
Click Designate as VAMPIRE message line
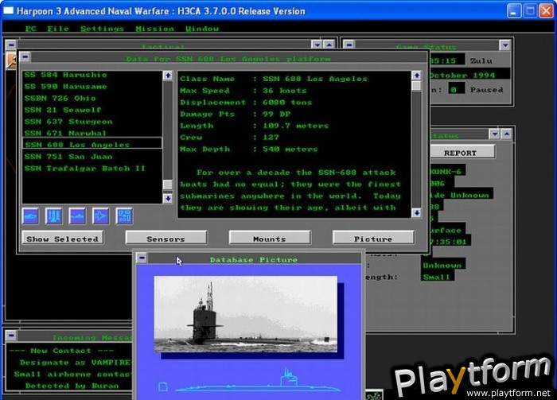coord(76,363)
